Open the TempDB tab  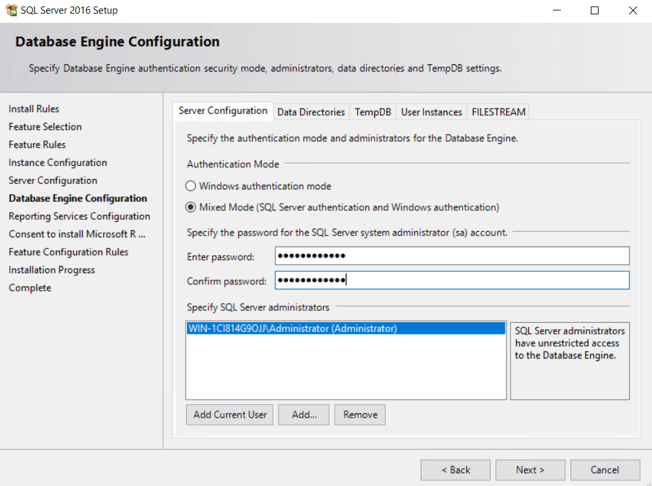373,111
